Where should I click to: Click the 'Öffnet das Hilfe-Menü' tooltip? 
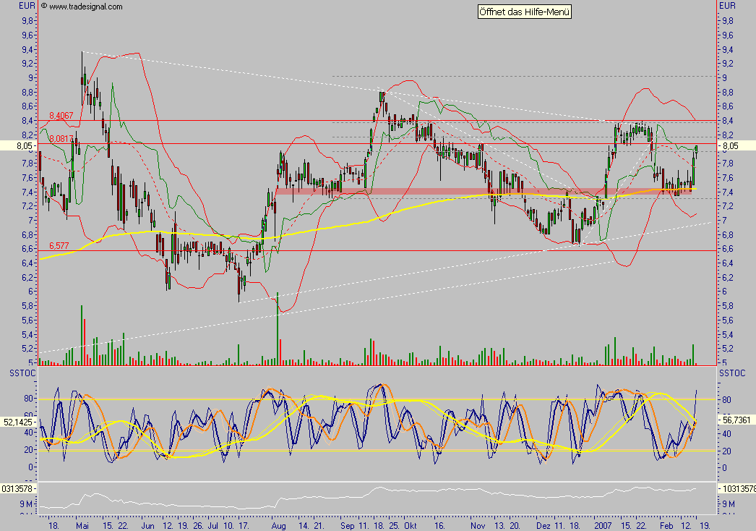coord(524,12)
